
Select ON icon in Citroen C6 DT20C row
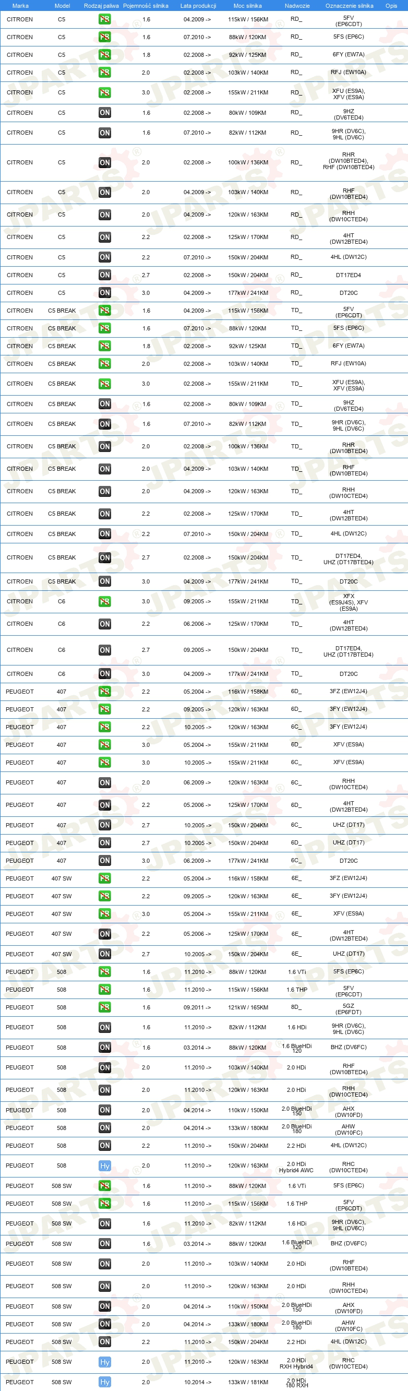pos(105,674)
